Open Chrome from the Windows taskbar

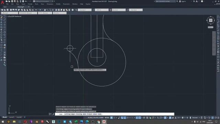click(x=98, y=122)
